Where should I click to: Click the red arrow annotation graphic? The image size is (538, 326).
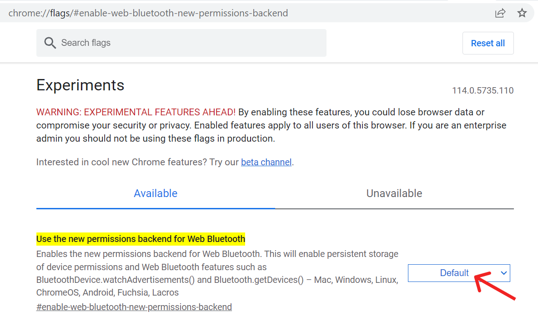pos(496,286)
